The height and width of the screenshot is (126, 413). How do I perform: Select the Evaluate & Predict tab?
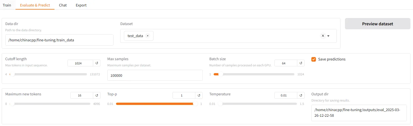click(35, 5)
